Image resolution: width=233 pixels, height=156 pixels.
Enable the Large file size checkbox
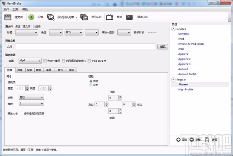pyautogui.click(x=45, y=61)
